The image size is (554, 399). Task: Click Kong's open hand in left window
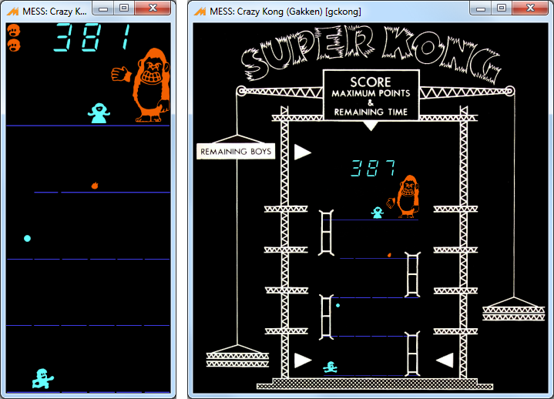coord(121,74)
